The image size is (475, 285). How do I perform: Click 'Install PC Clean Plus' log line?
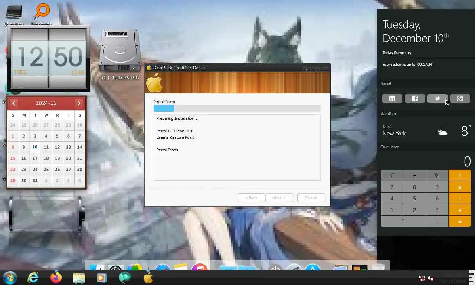click(x=174, y=131)
